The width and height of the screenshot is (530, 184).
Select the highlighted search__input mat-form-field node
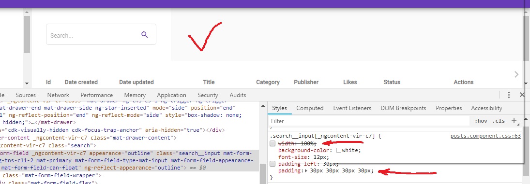[129, 160]
